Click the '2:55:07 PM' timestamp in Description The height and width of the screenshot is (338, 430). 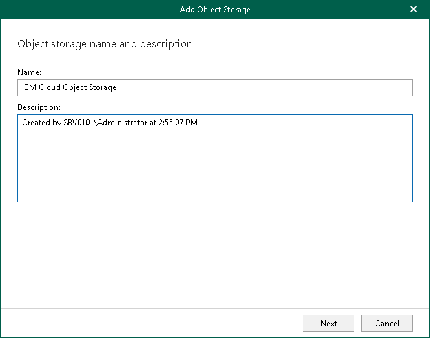[x=178, y=123]
